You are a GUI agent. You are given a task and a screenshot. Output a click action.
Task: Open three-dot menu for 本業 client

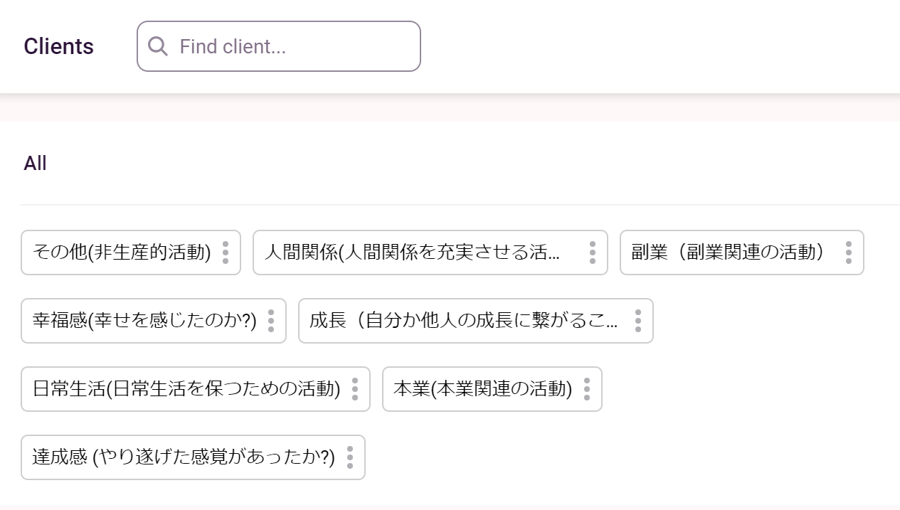[587, 389]
